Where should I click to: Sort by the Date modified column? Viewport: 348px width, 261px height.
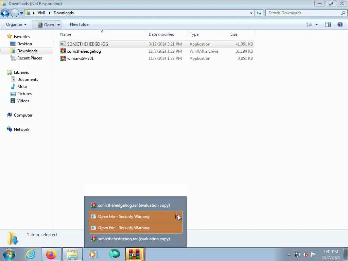tap(167, 34)
